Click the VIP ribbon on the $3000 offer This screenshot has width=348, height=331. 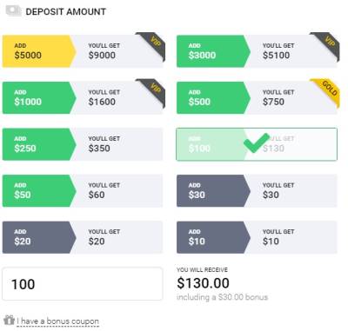click(x=325, y=46)
